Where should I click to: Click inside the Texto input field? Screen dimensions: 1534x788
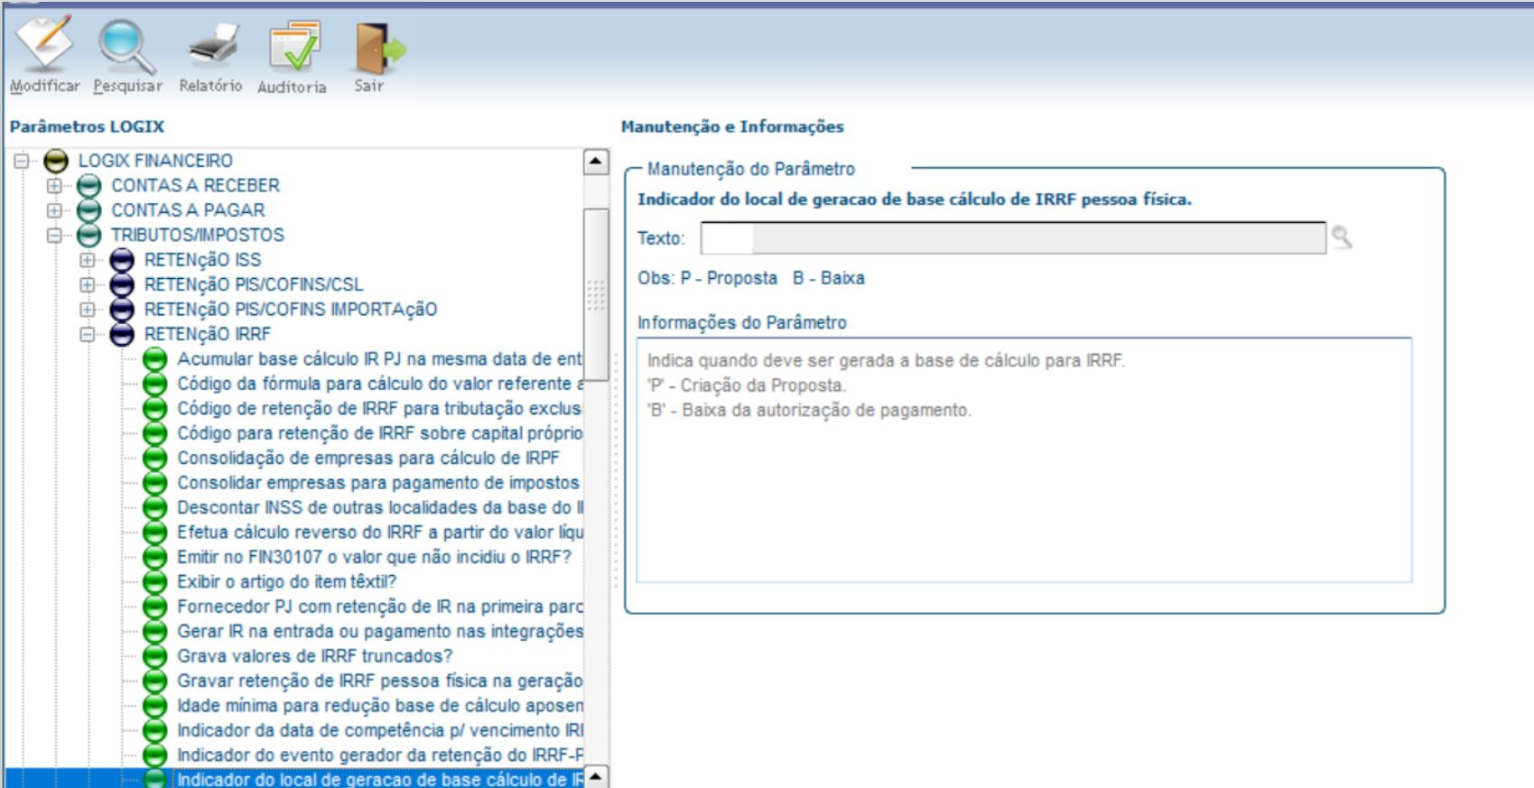click(x=1013, y=238)
